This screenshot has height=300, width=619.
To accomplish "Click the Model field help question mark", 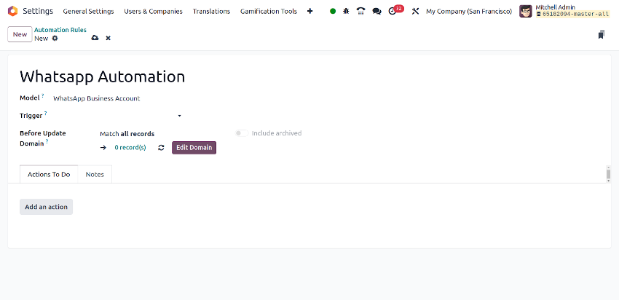I will click(43, 96).
